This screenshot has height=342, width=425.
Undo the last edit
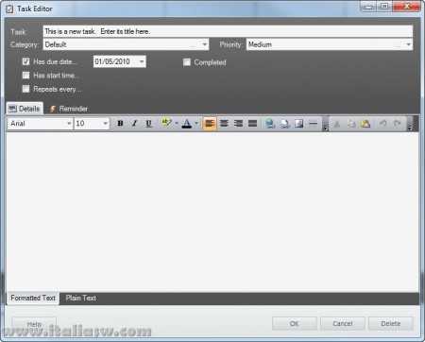[x=382, y=124]
